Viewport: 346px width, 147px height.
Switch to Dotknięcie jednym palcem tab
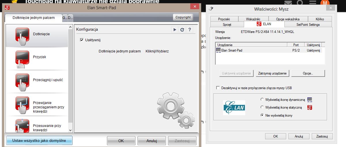34,18
